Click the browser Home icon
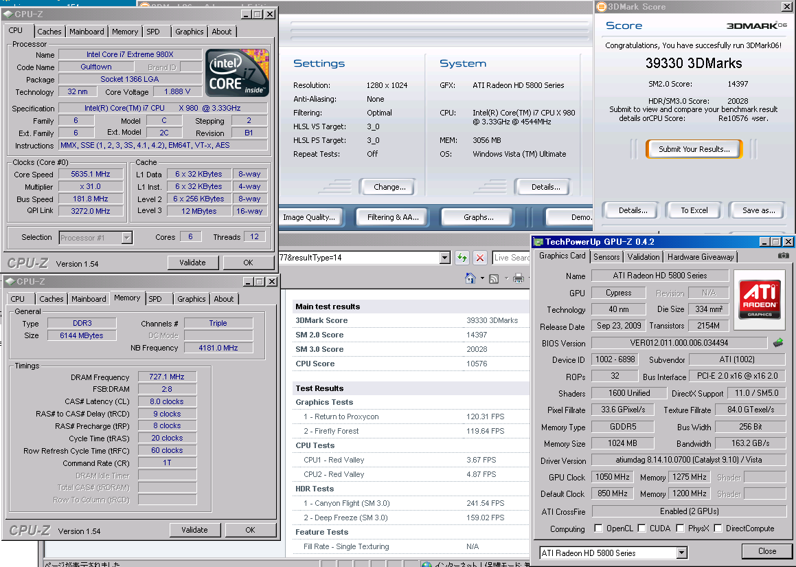The image size is (796, 567). tap(470, 278)
